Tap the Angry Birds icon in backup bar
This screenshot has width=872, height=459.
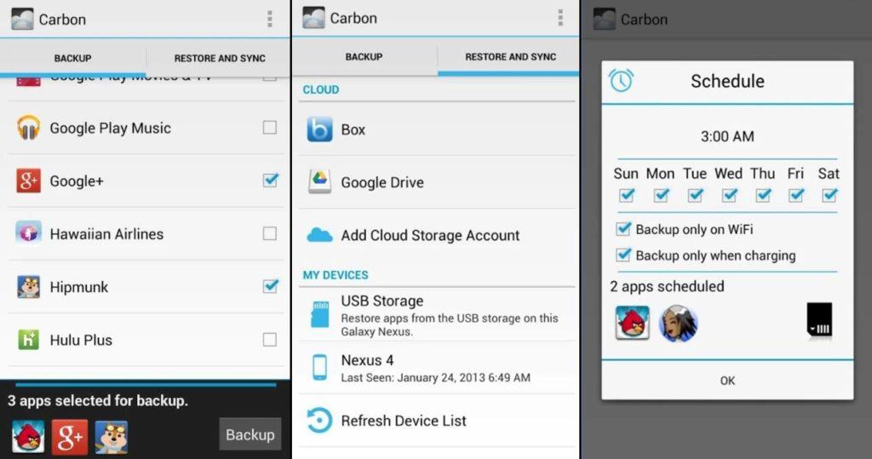pyautogui.click(x=28, y=436)
